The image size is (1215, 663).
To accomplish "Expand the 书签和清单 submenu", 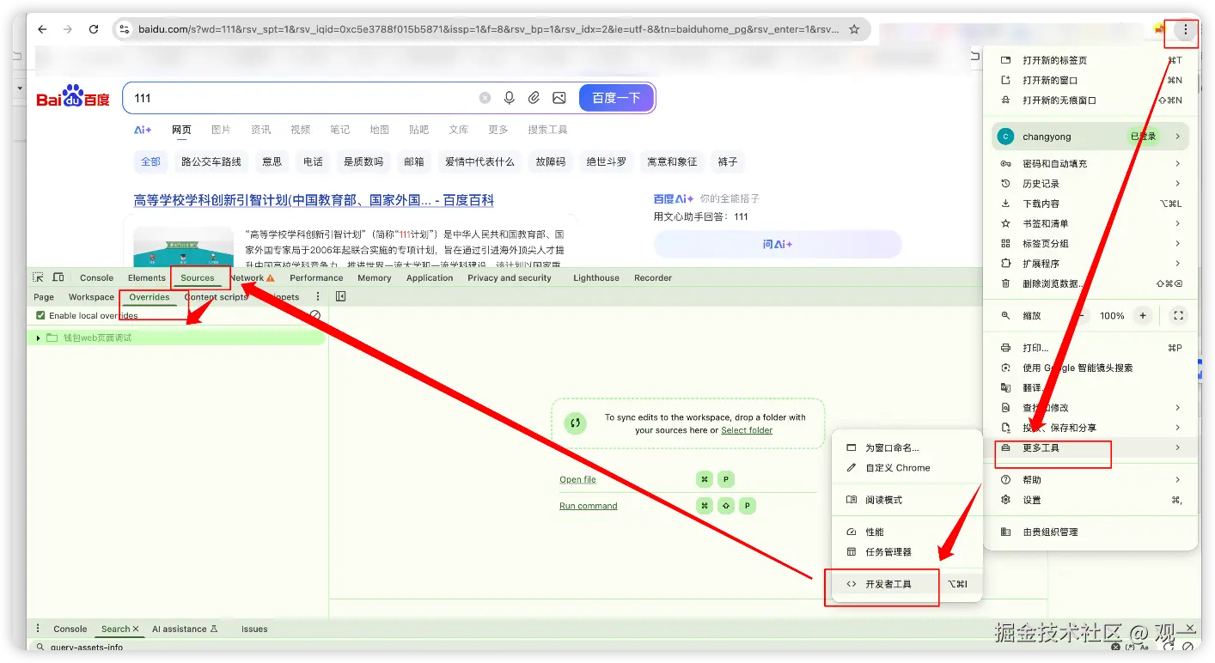I will point(1091,223).
